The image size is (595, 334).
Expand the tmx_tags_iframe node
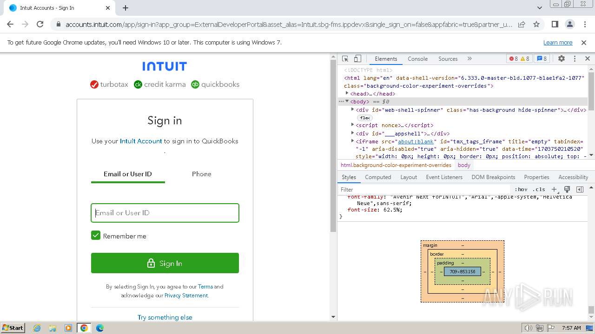352,141
